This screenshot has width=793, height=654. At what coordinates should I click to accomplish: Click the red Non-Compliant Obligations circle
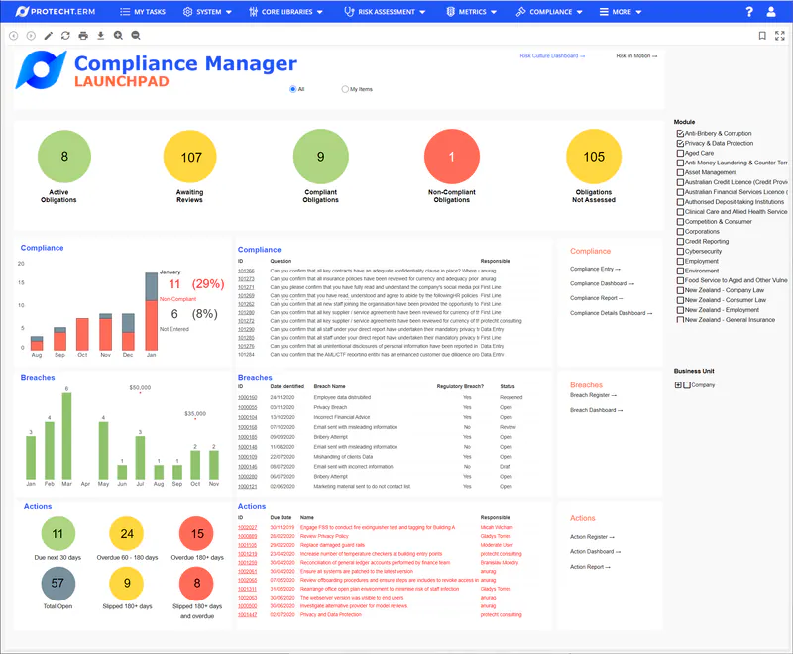[452, 158]
